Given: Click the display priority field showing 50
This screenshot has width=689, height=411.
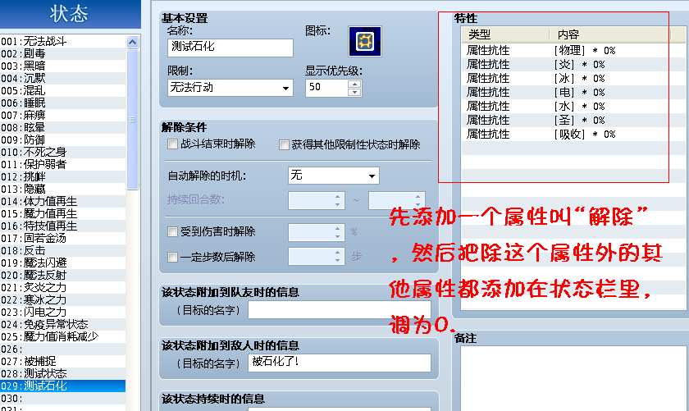Looking at the screenshot, I should (326, 88).
